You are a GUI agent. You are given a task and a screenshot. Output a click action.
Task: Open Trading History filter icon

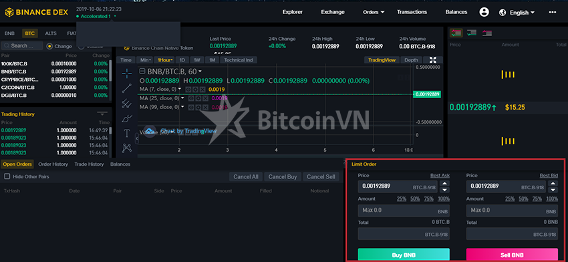click(x=102, y=114)
